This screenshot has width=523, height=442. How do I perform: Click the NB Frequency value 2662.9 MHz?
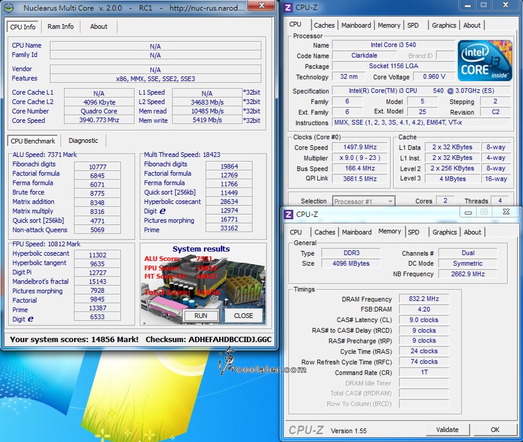point(468,274)
